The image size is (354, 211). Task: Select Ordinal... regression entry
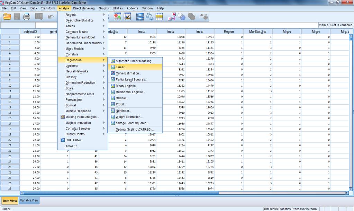point(135,98)
